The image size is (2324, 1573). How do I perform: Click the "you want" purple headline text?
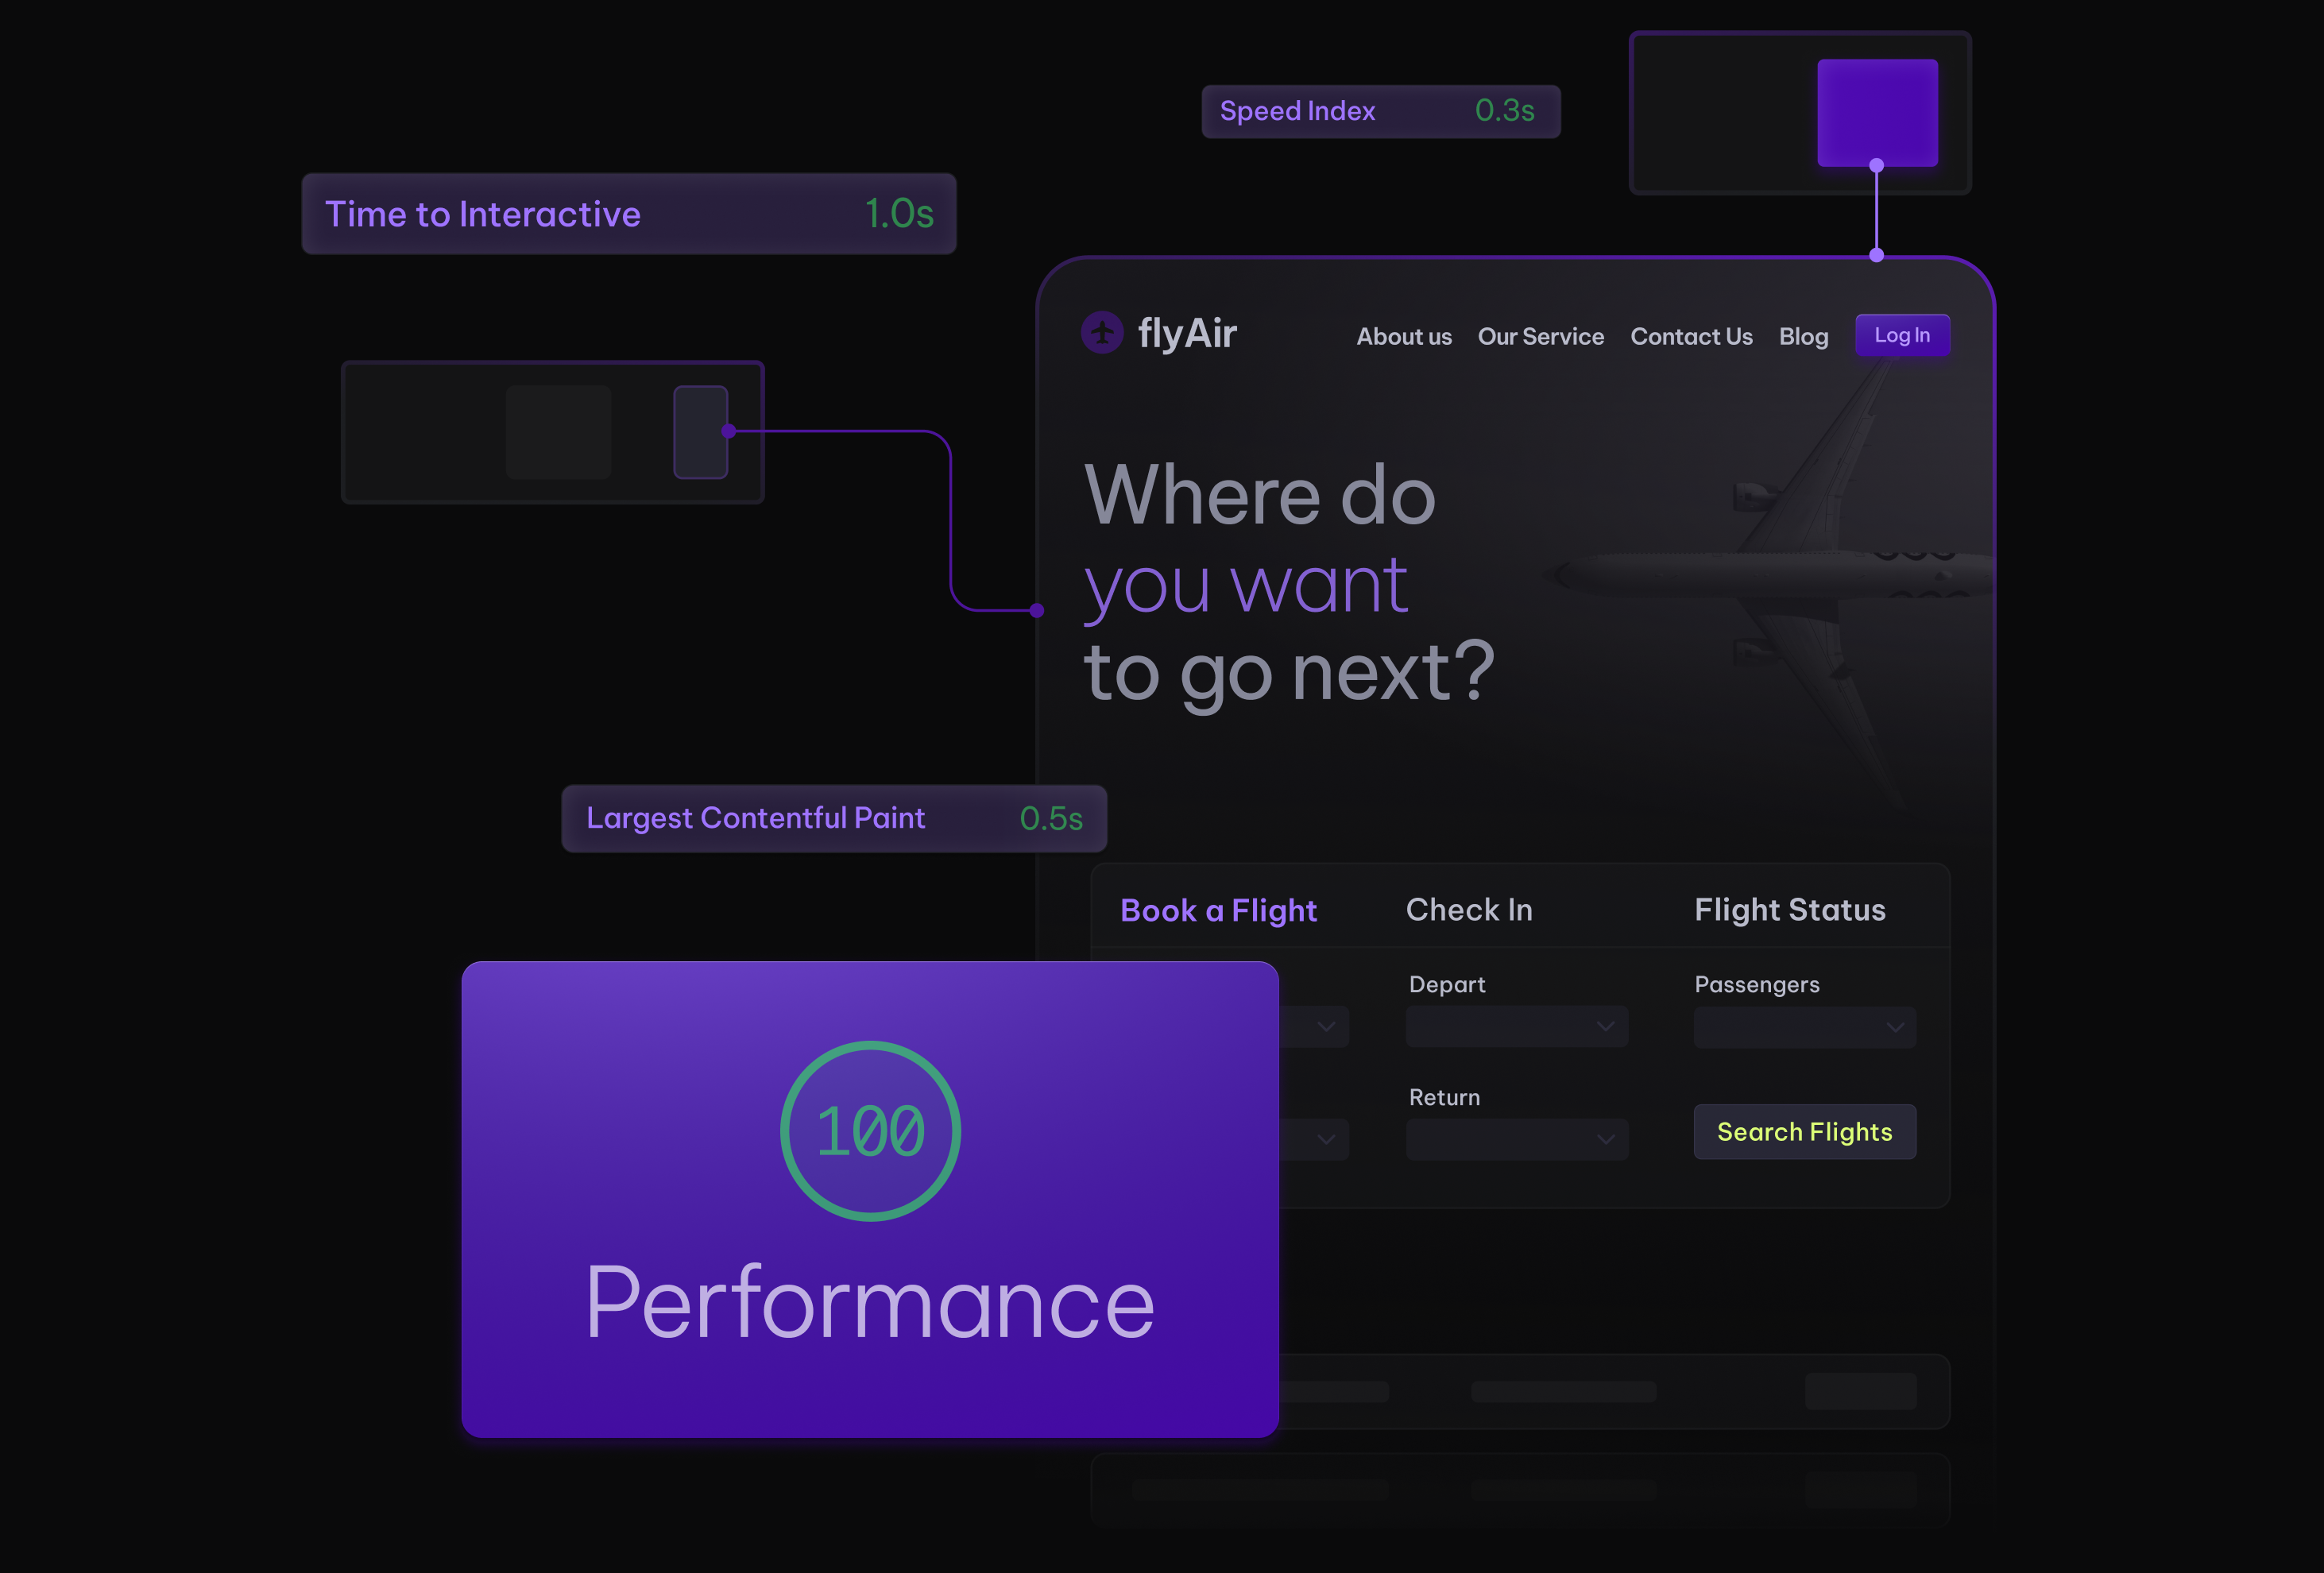point(1246,586)
